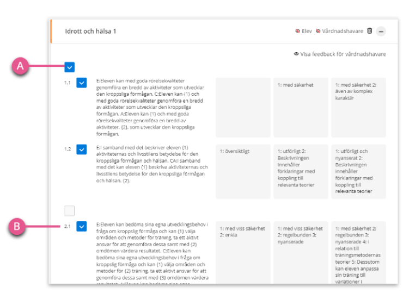The width and height of the screenshot is (409, 293).
Task: Select 'med viss säkerhet 2: enkla' cell
Action: click(243, 253)
